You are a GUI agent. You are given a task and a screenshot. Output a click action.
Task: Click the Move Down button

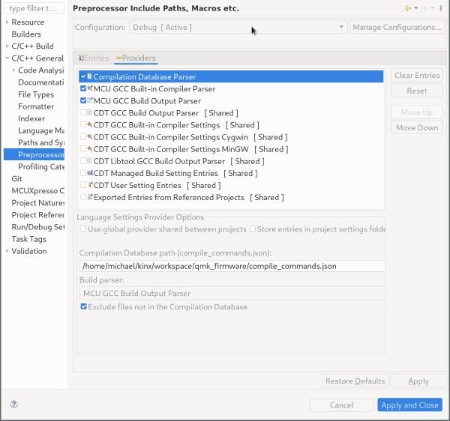tap(417, 127)
